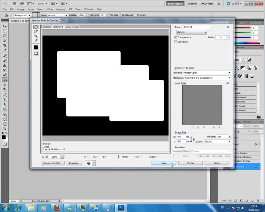This screenshot has height=212, width=265.
Task: Click the Save button
Action: pyautogui.click(x=164, y=163)
